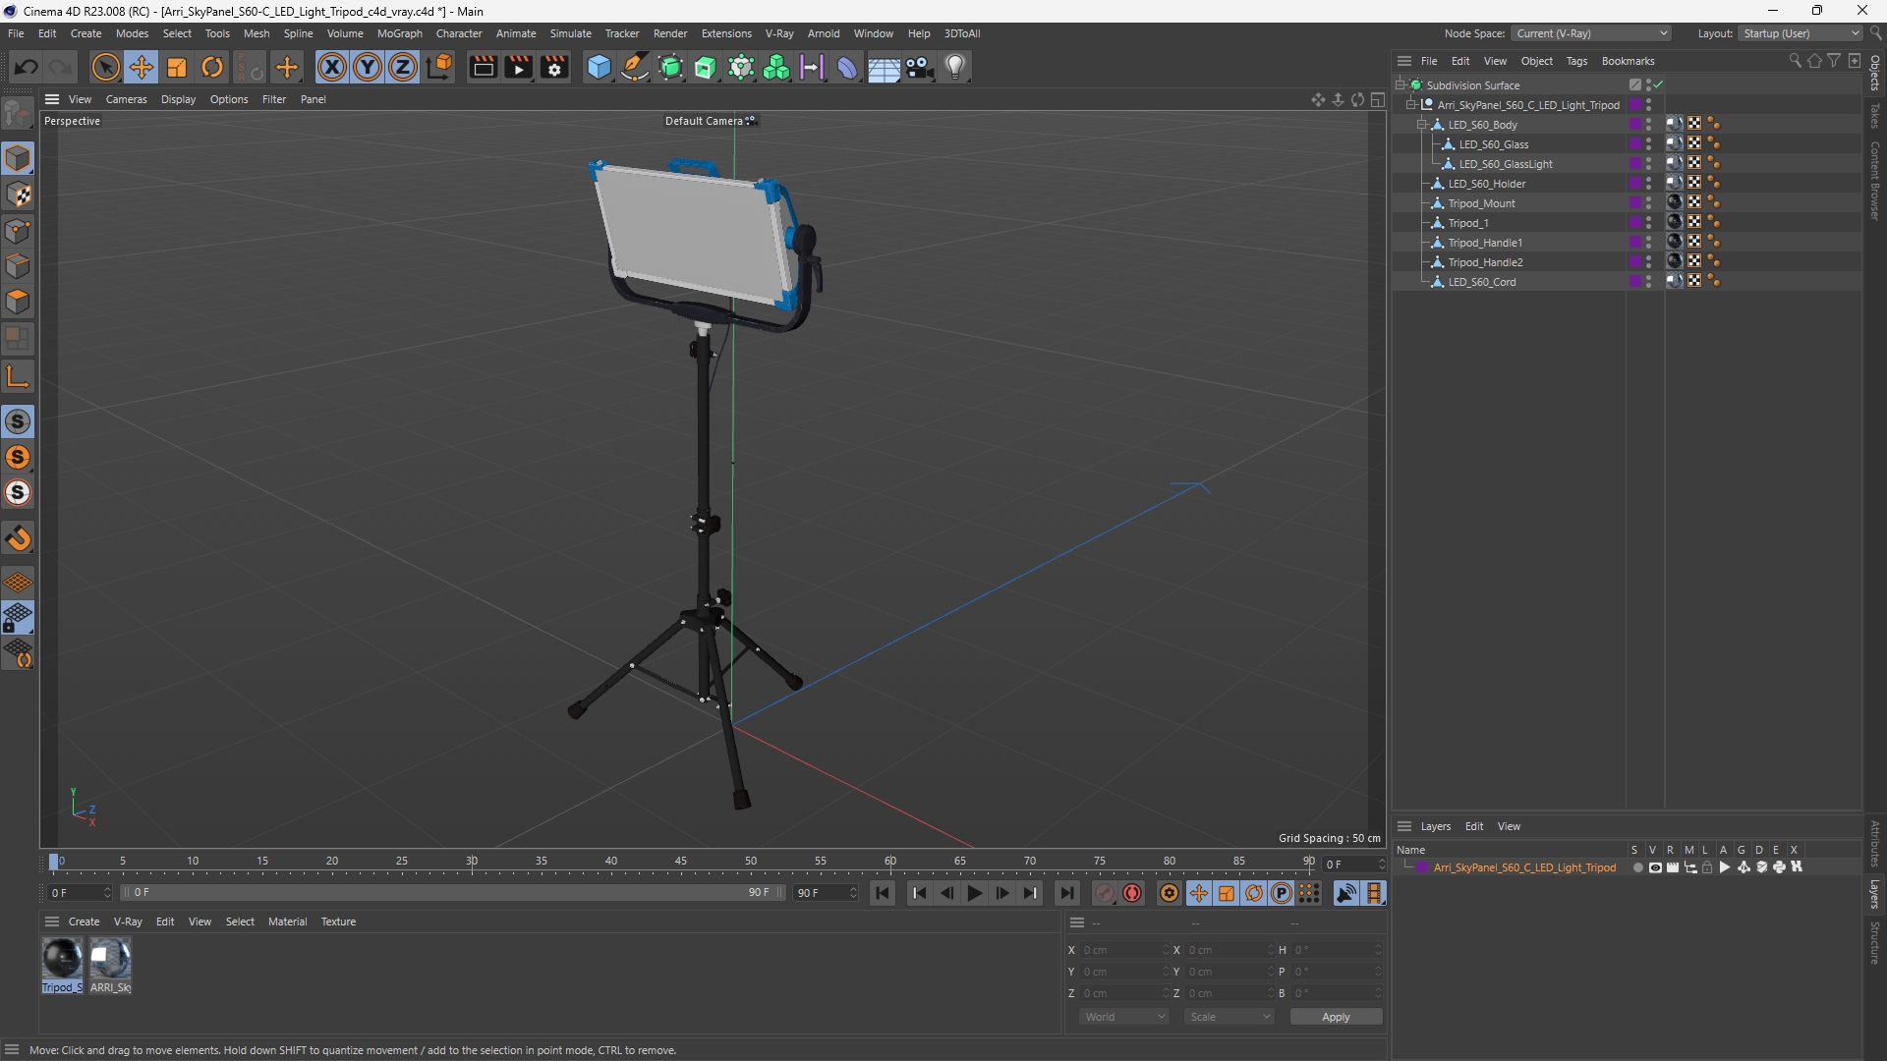Click the Floor grid icon in toolbar

(x=884, y=67)
